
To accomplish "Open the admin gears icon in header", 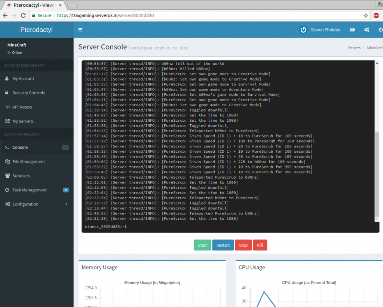I will pos(367,30).
